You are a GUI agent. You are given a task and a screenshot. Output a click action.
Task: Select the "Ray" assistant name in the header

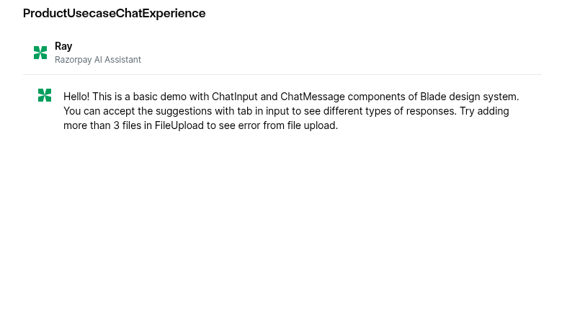tap(63, 46)
